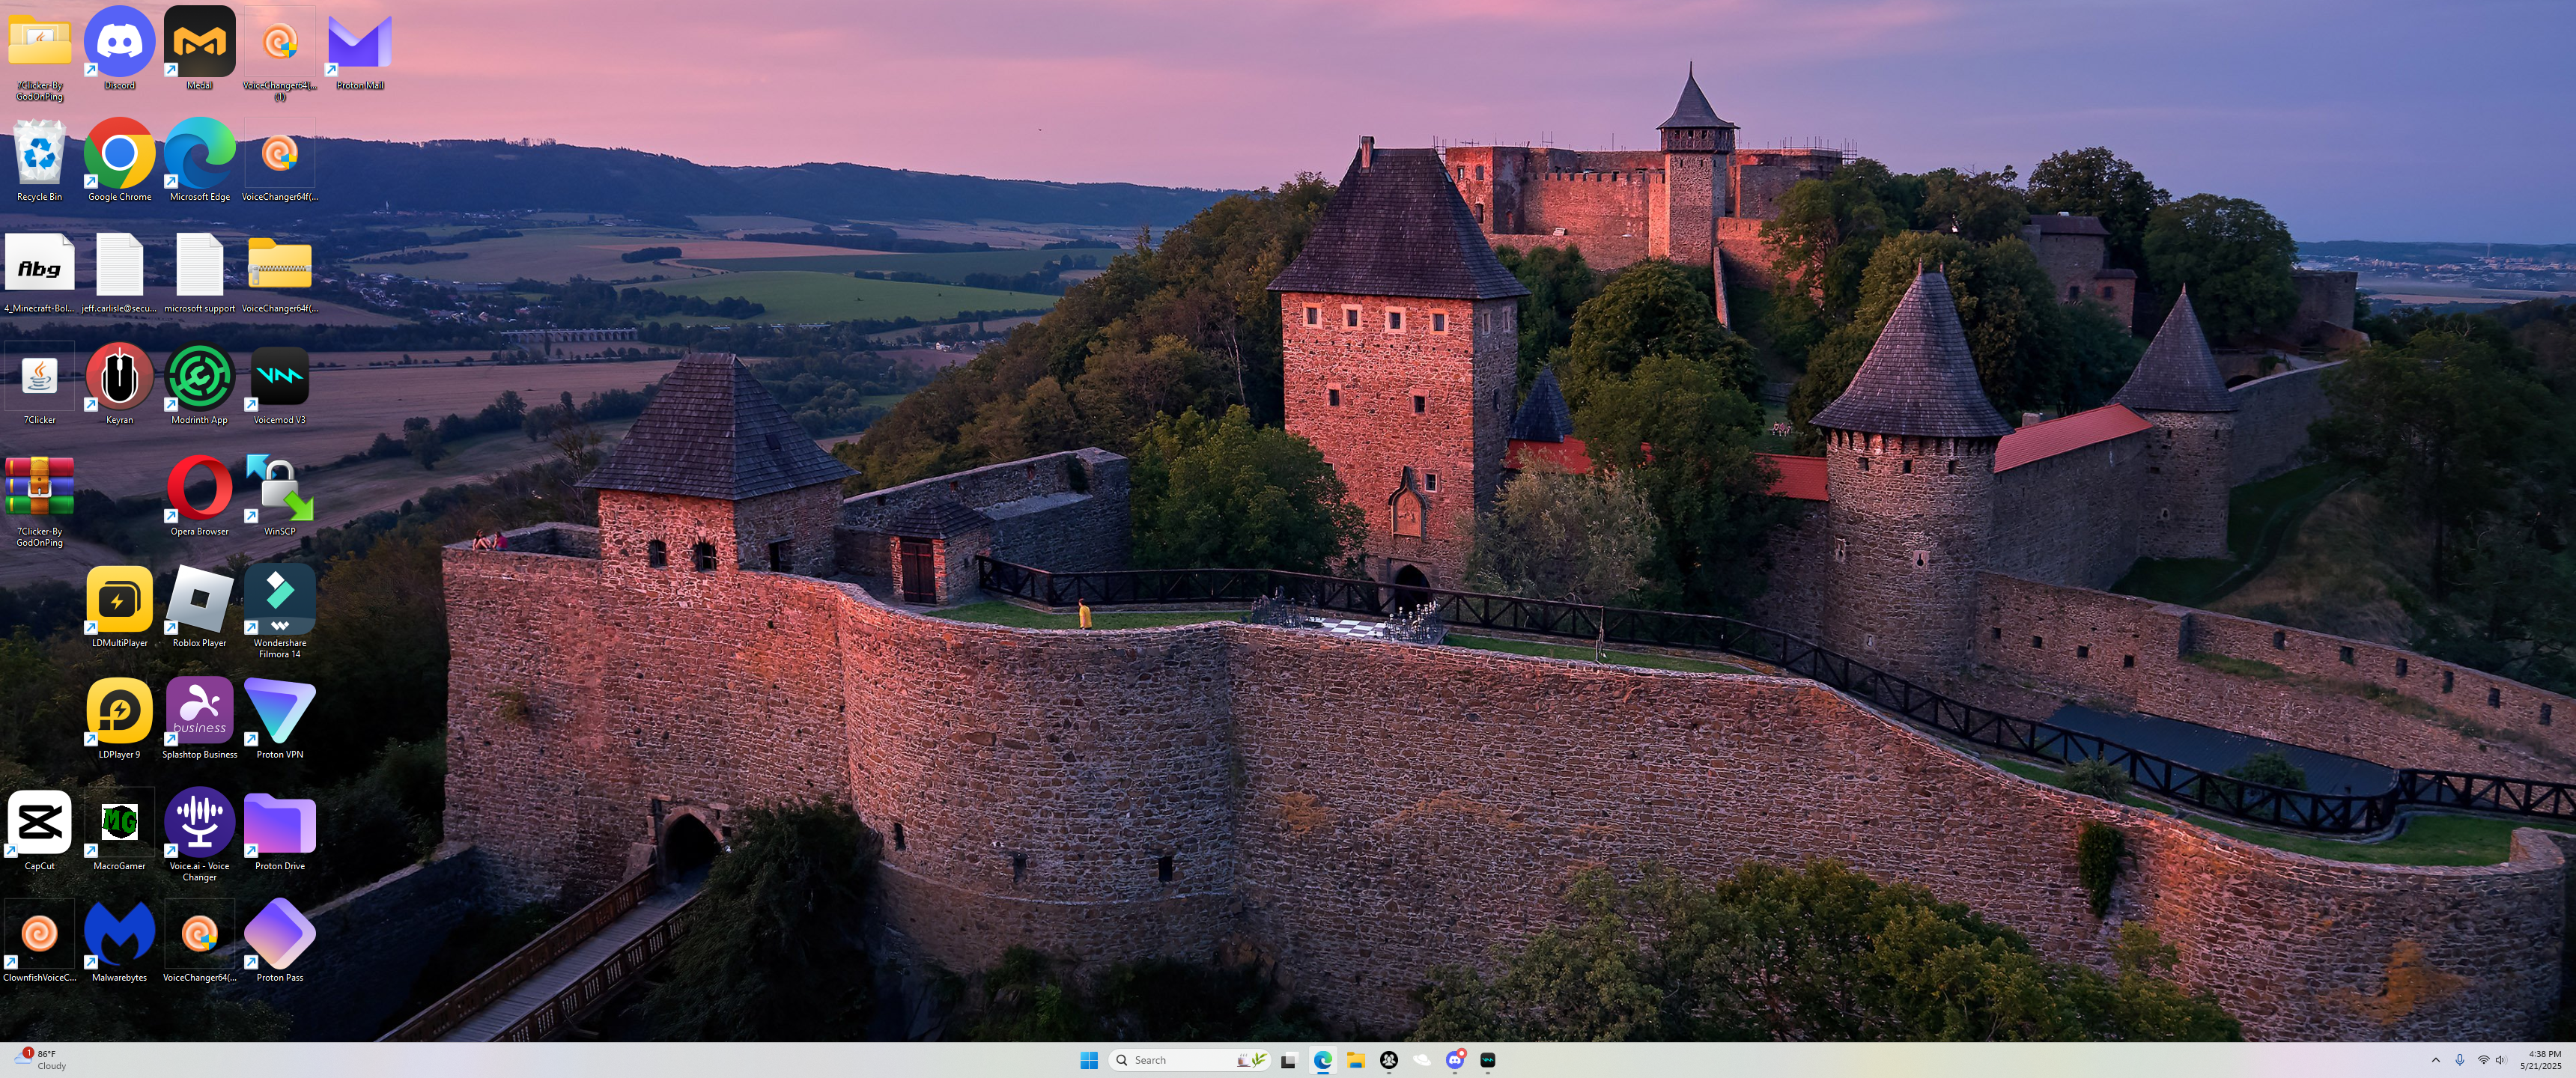This screenshot has height=1078, width=2576.
Task: Select the WinSCP desktop icon
Action: pyautogui.click(x=279, y=489)
